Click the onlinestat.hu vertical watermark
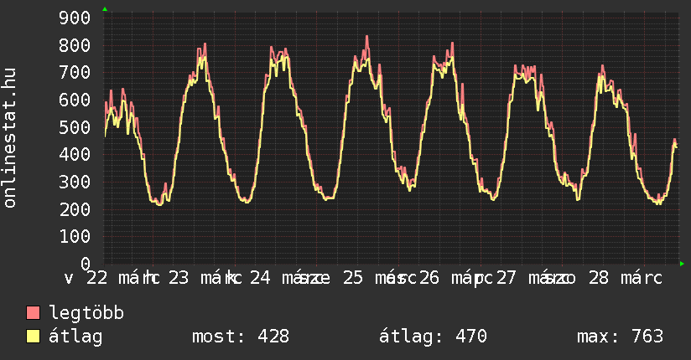This screenshot has height=360, width=691. pyautogui.click(x=10, y=138)
